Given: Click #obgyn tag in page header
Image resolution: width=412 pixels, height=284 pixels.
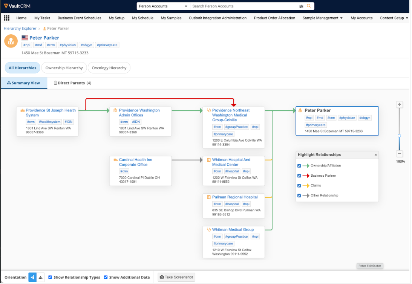Looking at the screenshot, I should click(x=86, y=45).
